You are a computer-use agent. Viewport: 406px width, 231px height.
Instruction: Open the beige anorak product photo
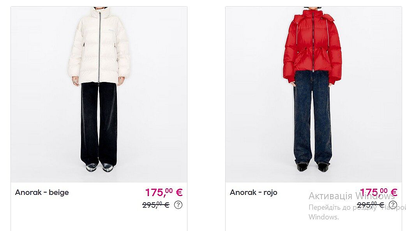(x=99, y=94)
